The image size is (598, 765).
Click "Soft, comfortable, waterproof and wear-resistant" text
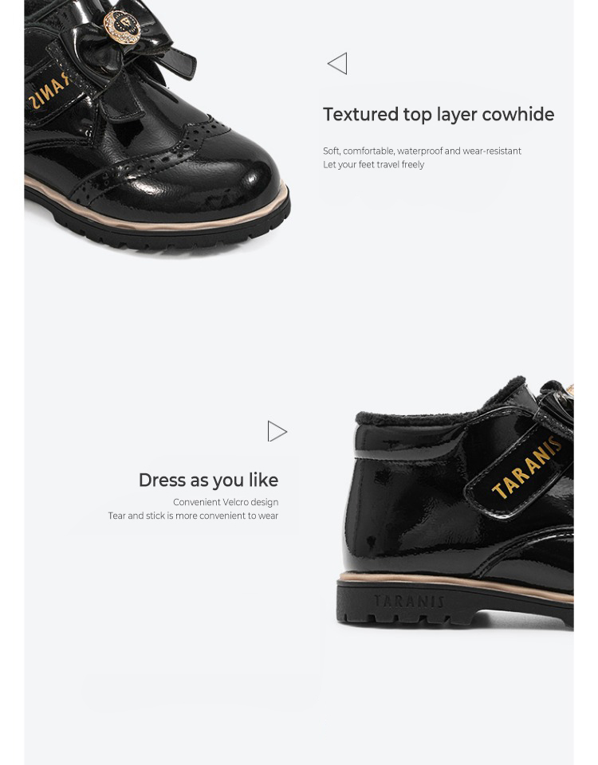pyautogui.click(x=422, y=151)
